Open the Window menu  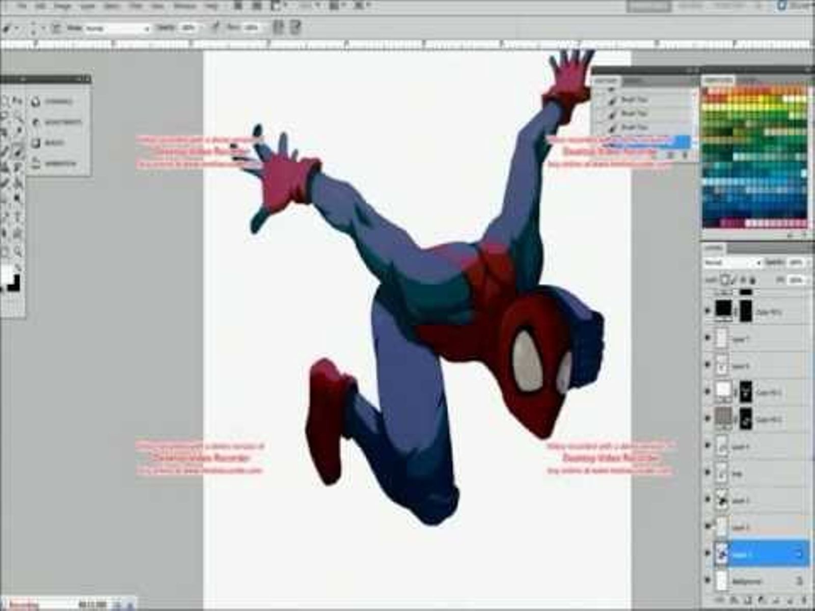[184, 6]
